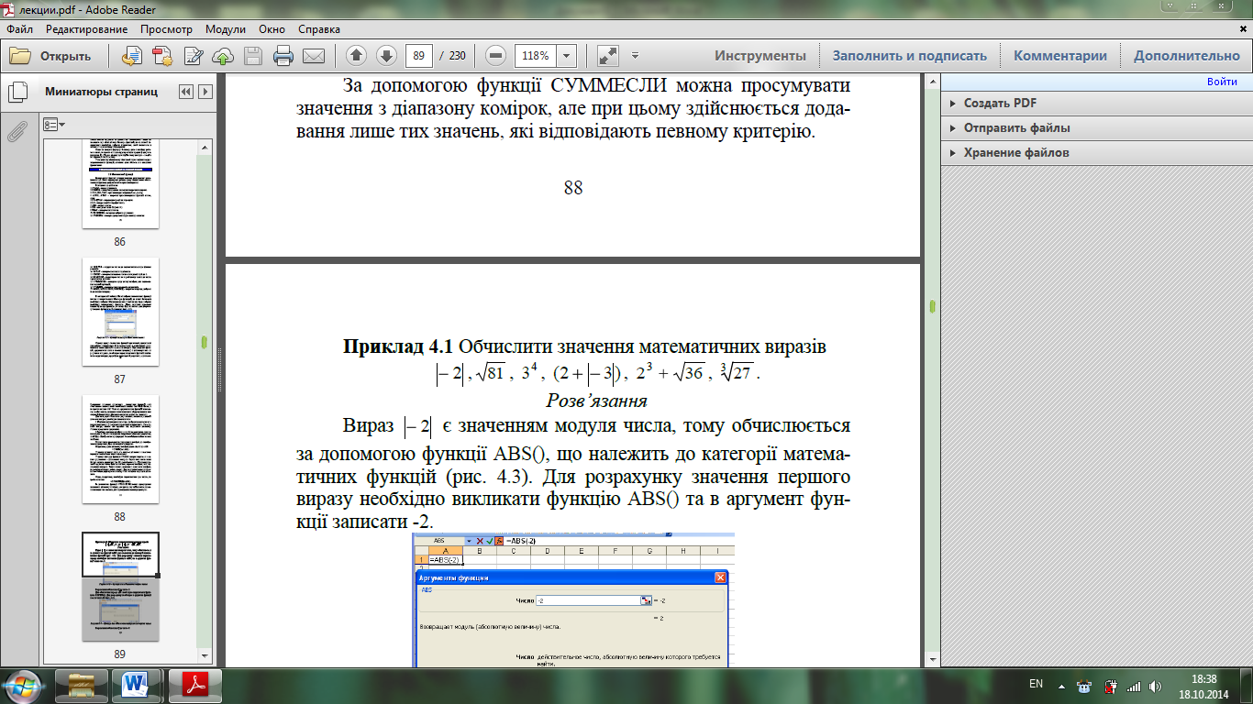
Task: Open the Инструменты pane button
Action: click(x=760, y=56)
